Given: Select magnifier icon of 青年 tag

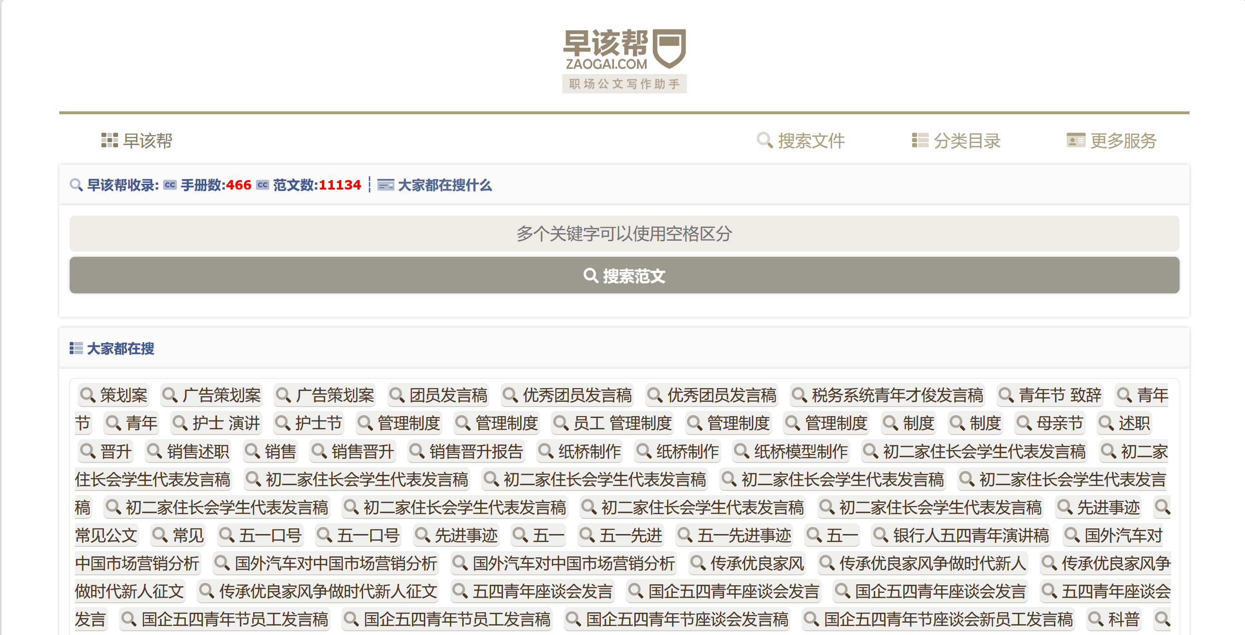Looking at the screenshot, I should coord(114,423).
